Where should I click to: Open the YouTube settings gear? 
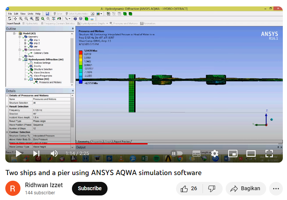click(215, 153)
